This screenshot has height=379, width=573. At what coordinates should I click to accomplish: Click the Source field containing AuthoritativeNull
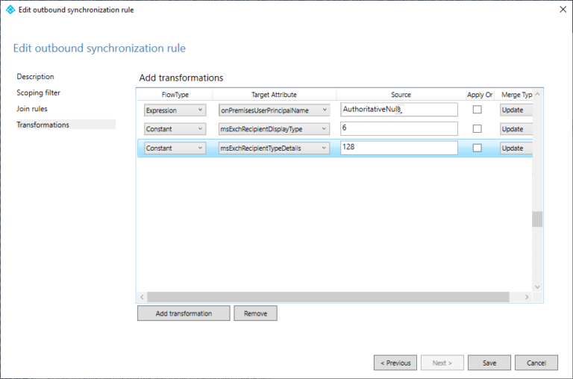(x=398, y=110)
